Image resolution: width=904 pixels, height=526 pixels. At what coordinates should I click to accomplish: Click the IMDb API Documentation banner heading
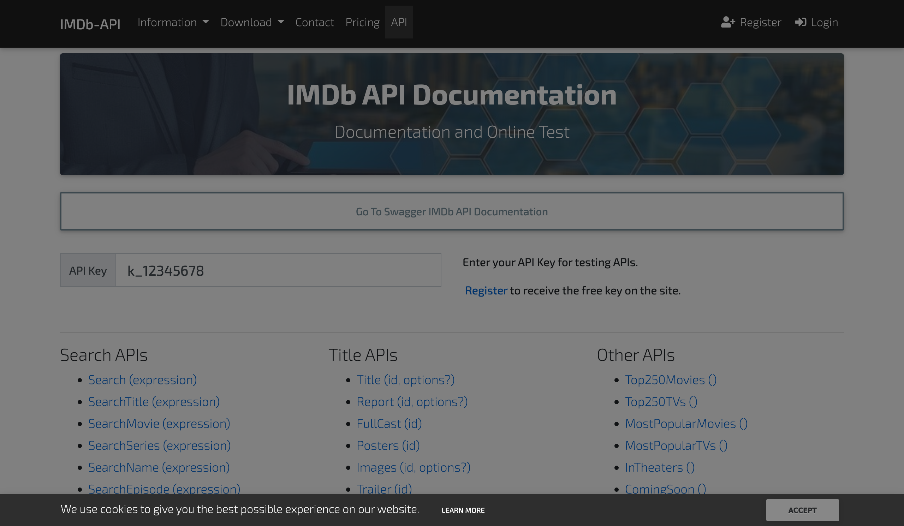tap(452, 95)
